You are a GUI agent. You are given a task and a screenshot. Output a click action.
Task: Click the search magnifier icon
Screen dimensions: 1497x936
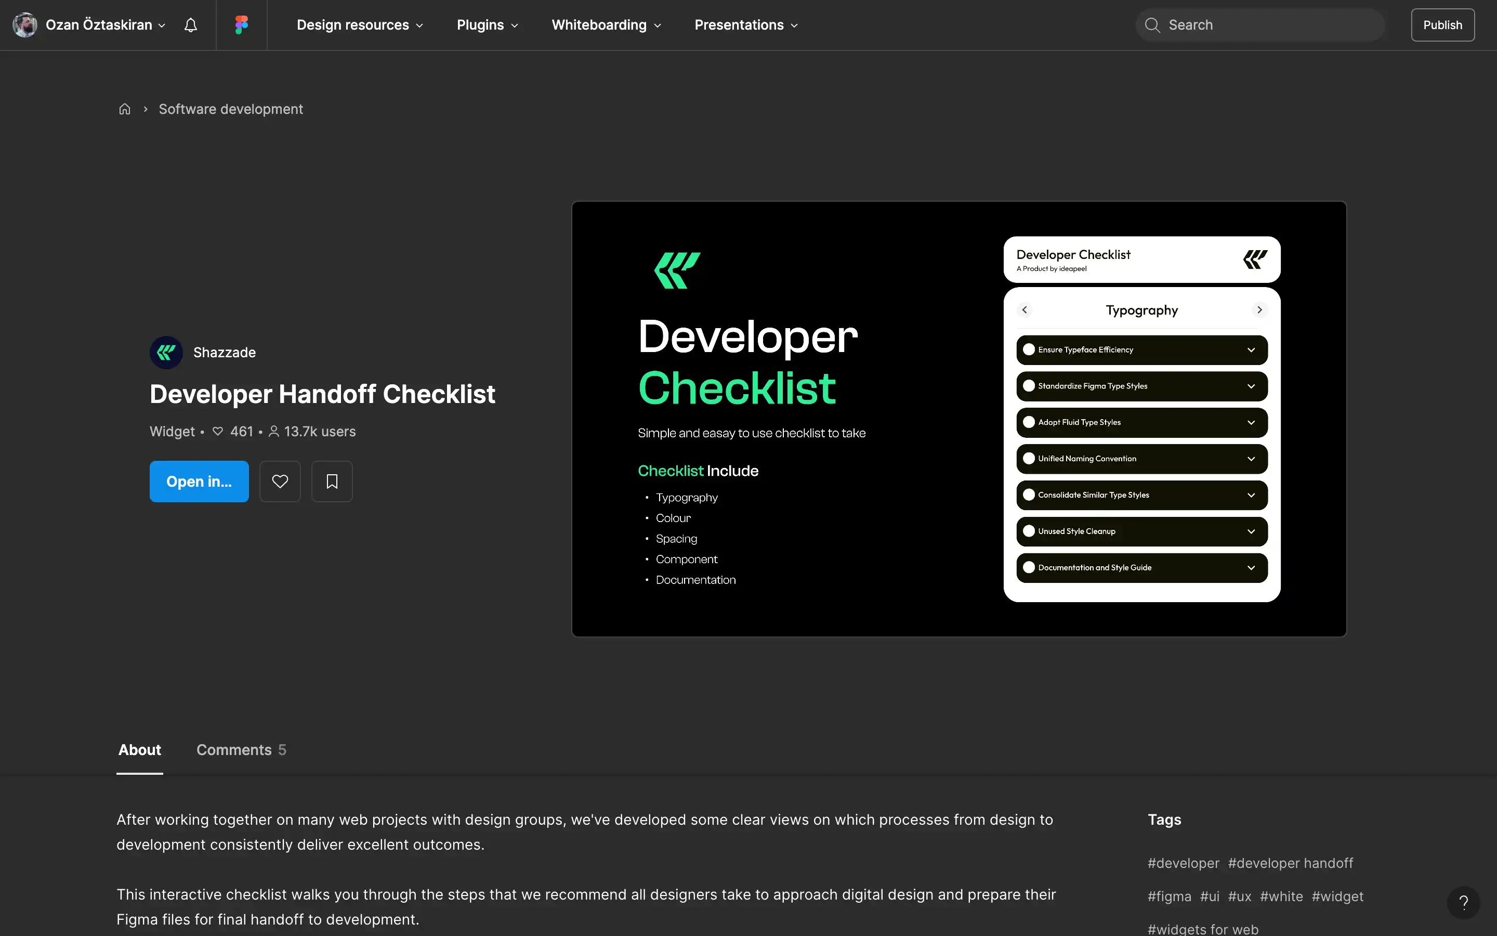coord(1152,25)
